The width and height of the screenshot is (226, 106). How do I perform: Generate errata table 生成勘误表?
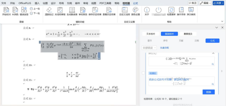coord(72,11)
